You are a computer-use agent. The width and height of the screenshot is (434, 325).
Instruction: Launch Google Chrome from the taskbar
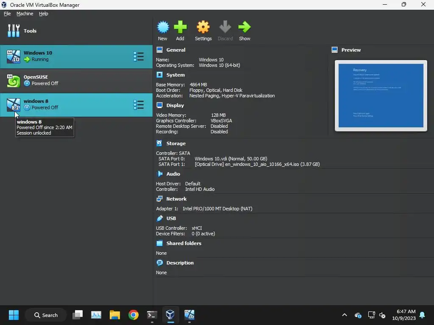134,315
